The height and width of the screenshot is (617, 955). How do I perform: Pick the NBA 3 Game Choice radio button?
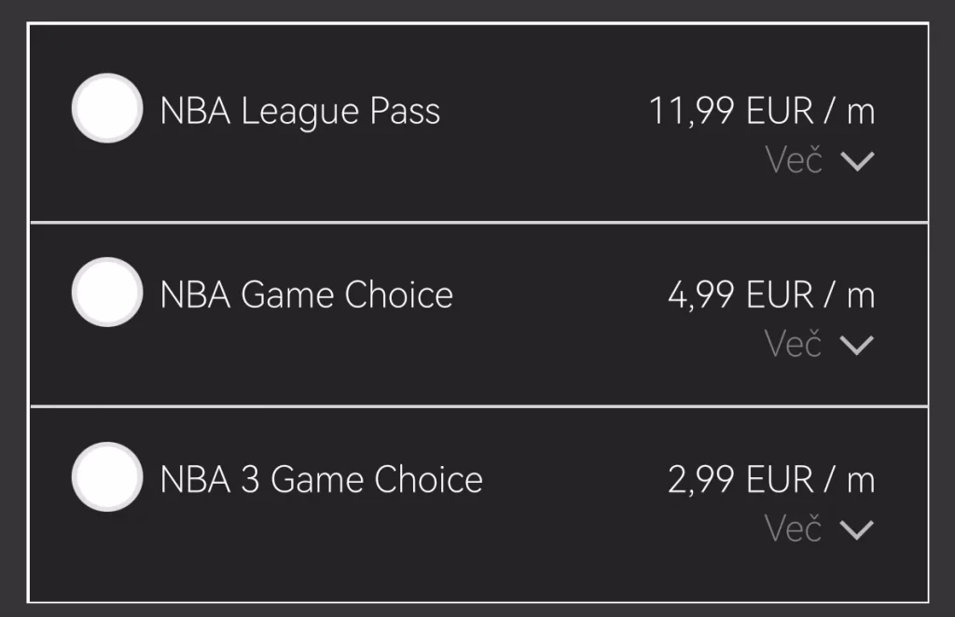tap(107, 477)
